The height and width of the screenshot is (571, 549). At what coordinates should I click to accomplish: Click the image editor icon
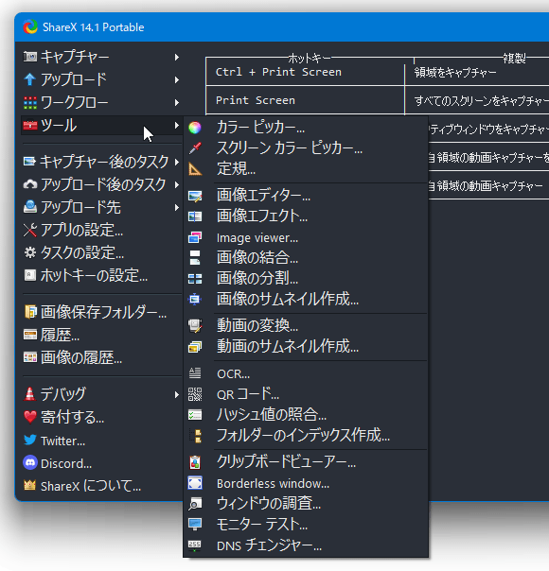click(x=195, y=196)
